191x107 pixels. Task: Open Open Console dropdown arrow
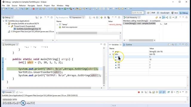click(180, 92)
